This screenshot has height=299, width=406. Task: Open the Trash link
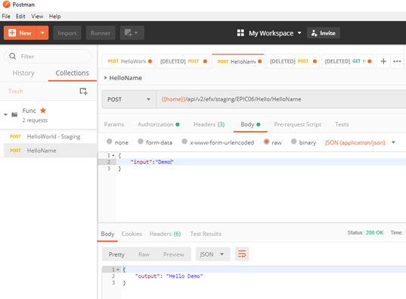coord(16,91)
